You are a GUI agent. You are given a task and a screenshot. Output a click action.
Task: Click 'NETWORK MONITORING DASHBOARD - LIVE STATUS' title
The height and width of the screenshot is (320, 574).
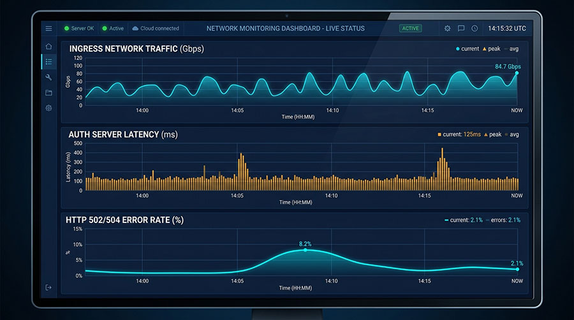[x=286, y=28]
